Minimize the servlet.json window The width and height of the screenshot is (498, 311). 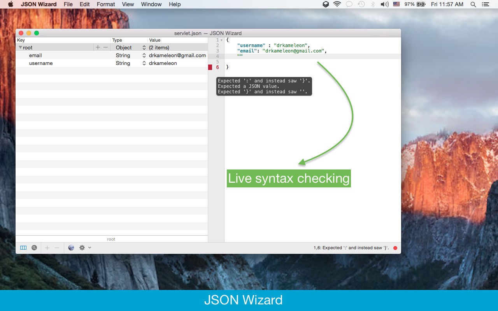(29, 33)
